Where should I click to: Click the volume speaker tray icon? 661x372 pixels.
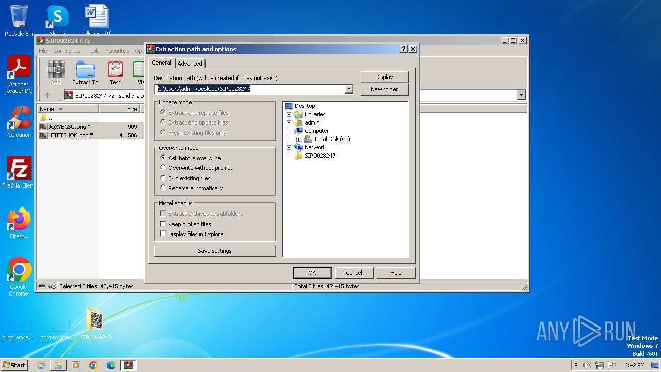pyautogui.click(x=587, y=365)
